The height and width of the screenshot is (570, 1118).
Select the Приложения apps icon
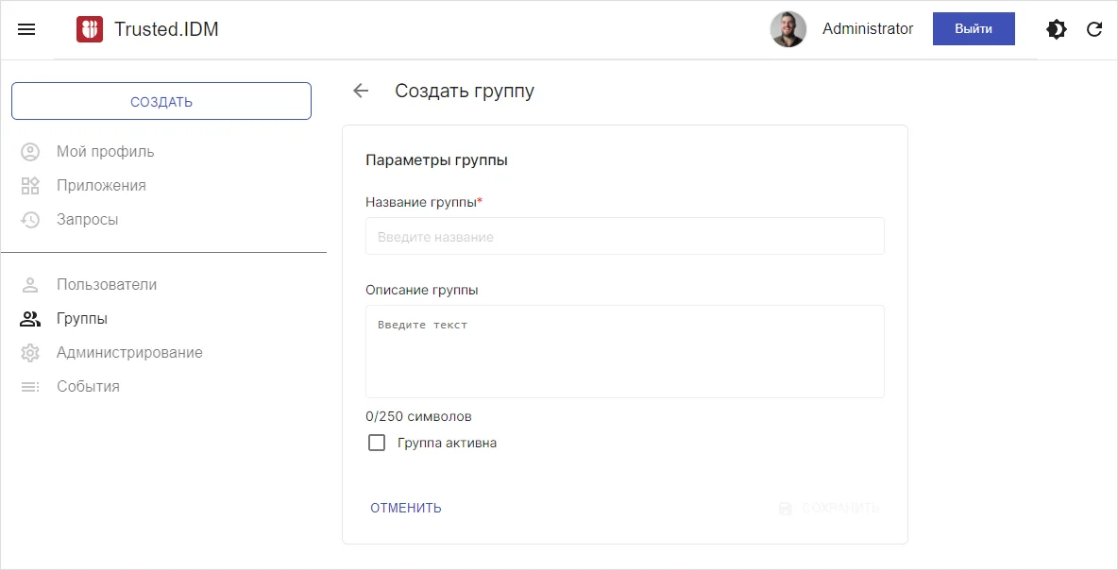tap(30, 185)
